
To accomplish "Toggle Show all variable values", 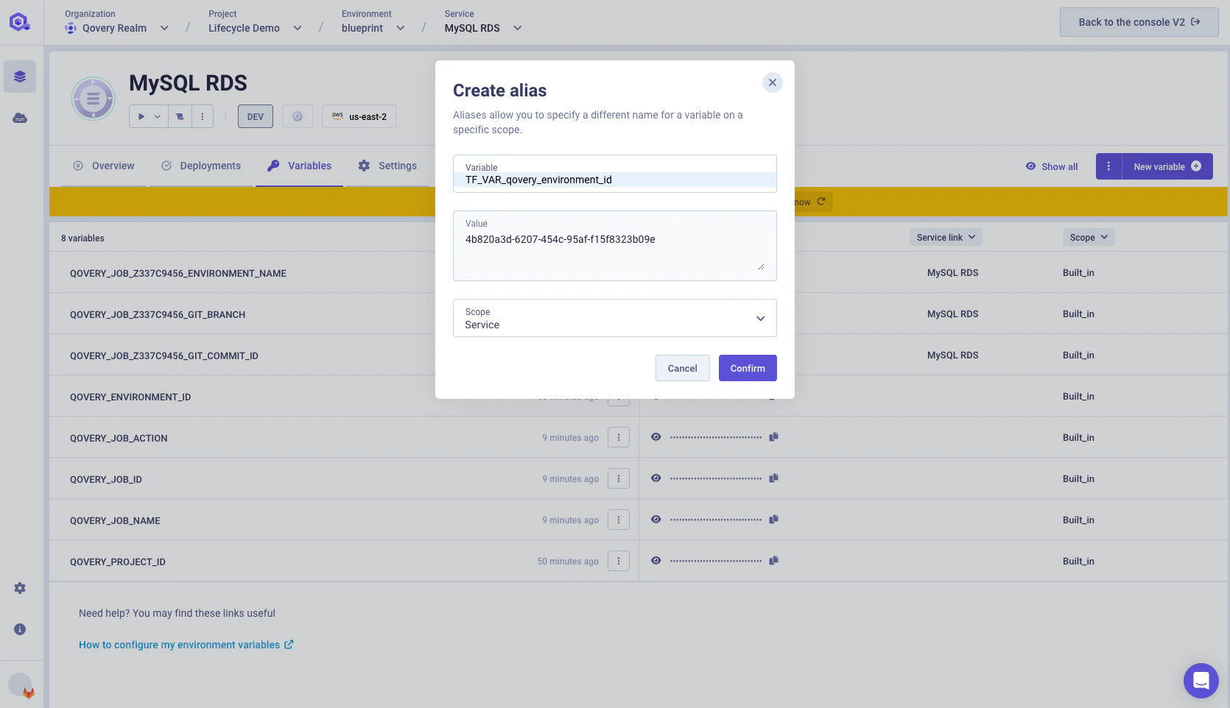I will pos(1052,166).
